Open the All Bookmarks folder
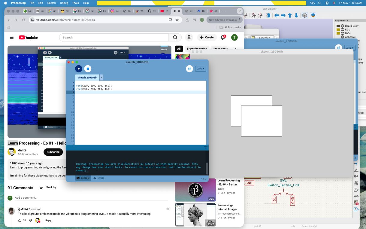The width and height of the screenshot is (366, 229). [x=230, y=27]
